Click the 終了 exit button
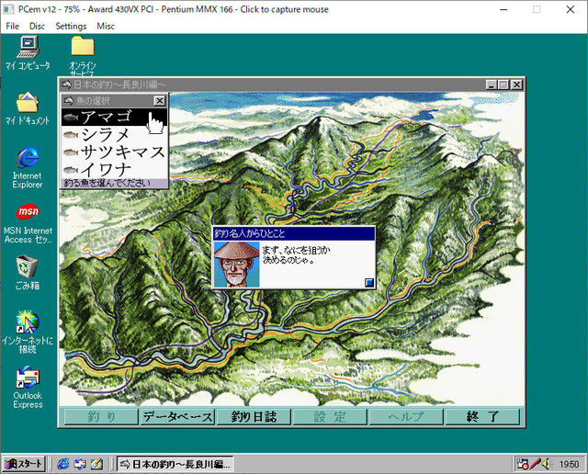The height and width of the screenshot is (474, 588). coord(482,417)
